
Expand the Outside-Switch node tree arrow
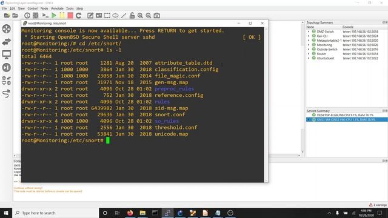coord(309,50)
